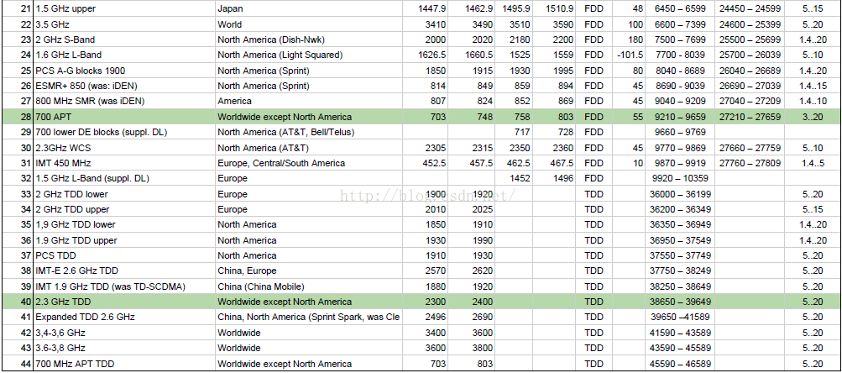Select the '2.3GHz WCS' cell
Image resolution: width=842 pixels, height=373 pixels.
tap(124, 148)
